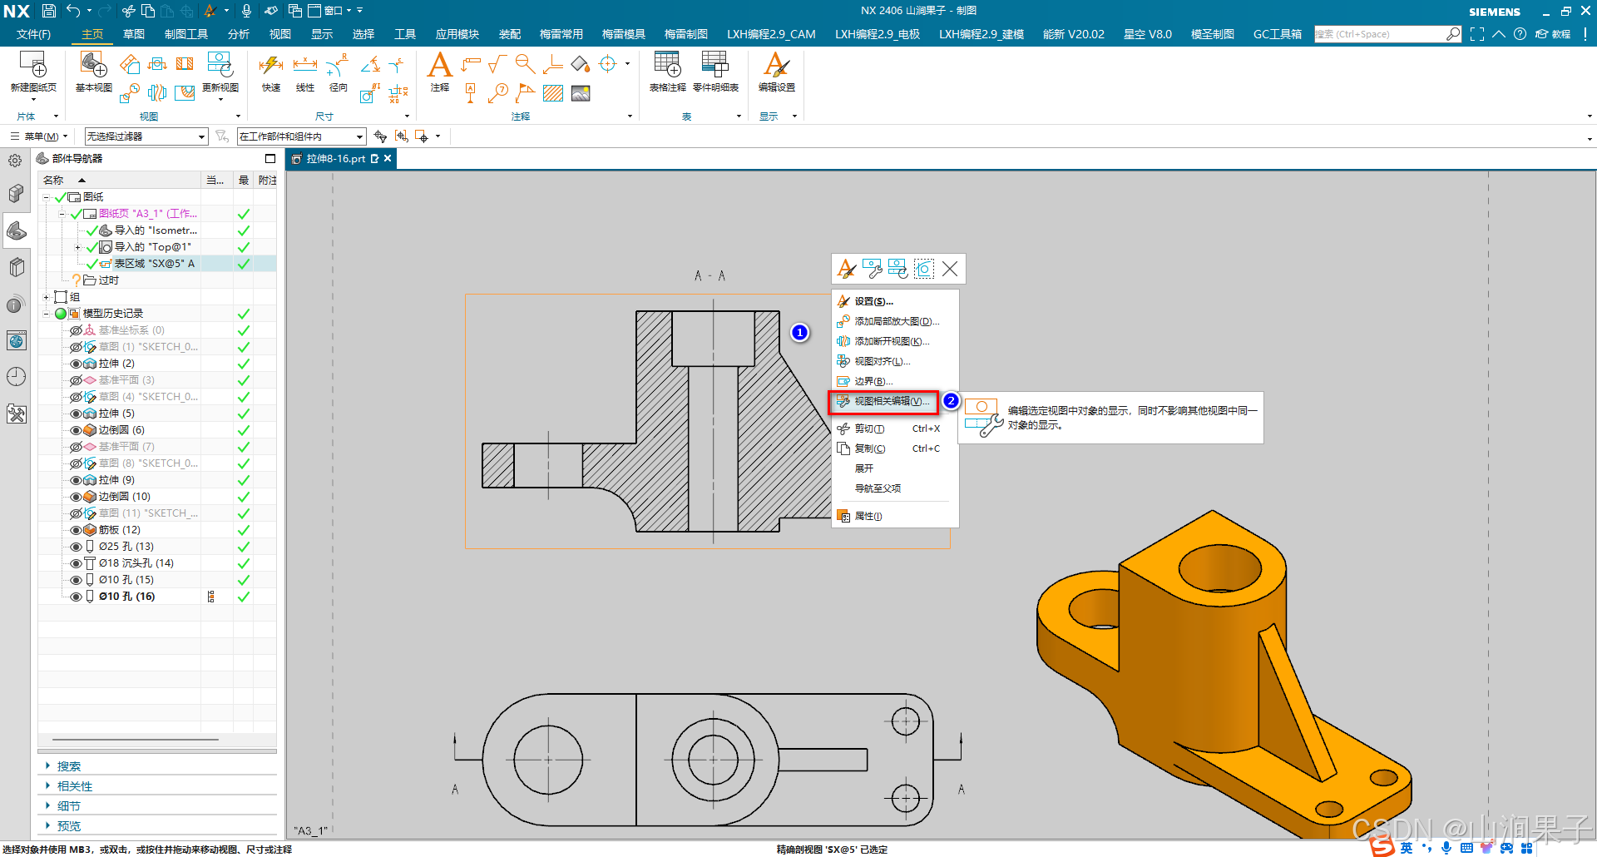Switch to the 草图 ribbon tab
Viewport: 1597px width, 857px height.
133,34
